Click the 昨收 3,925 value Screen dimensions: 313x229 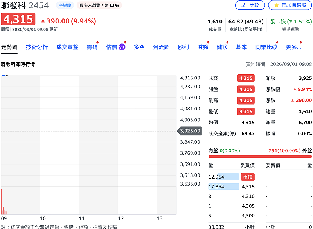coord(305,78)
